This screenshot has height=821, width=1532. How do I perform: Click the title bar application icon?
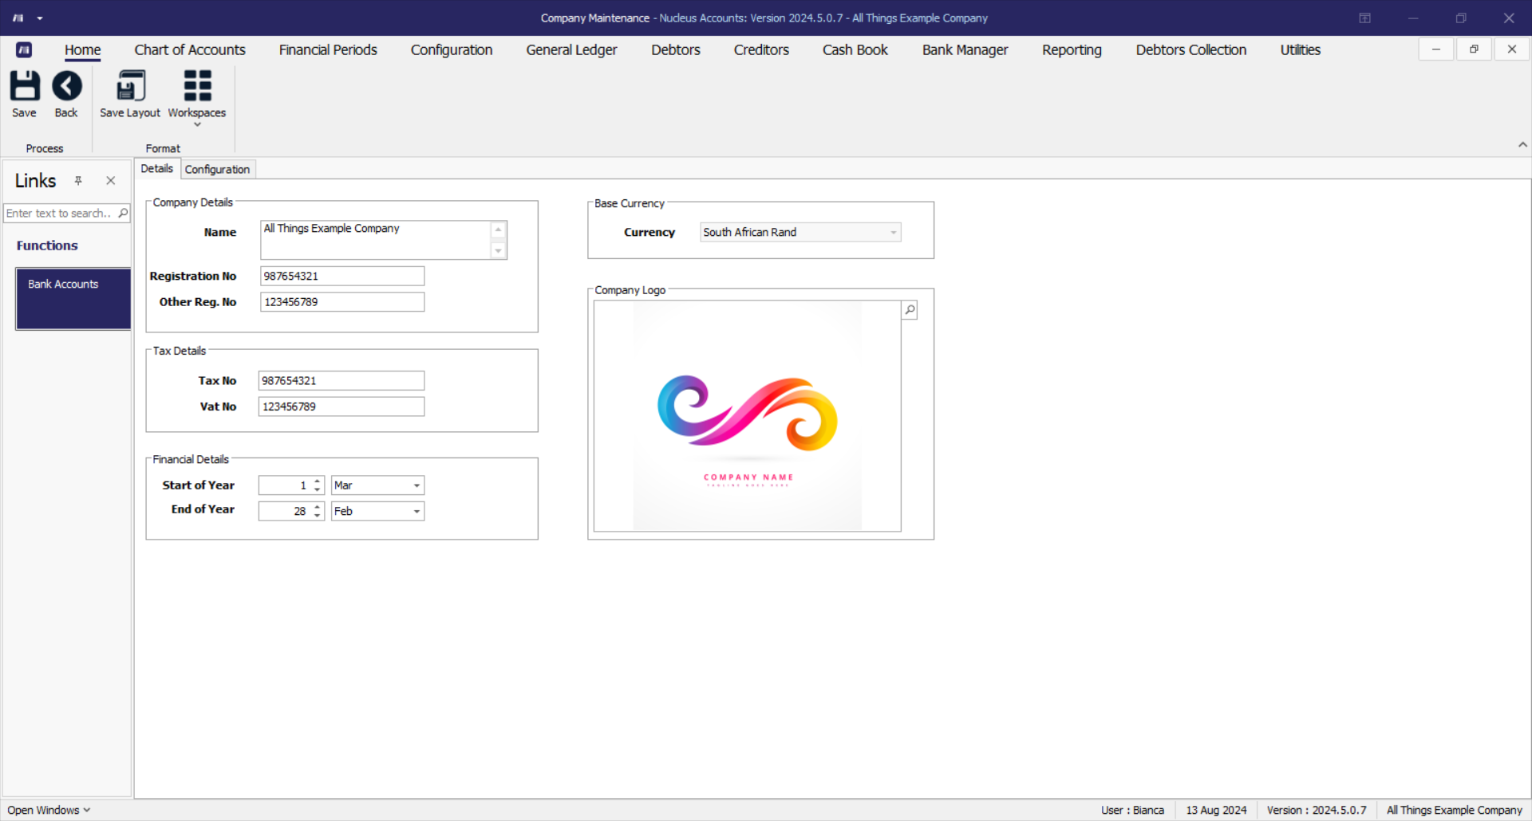coord(18,18)
